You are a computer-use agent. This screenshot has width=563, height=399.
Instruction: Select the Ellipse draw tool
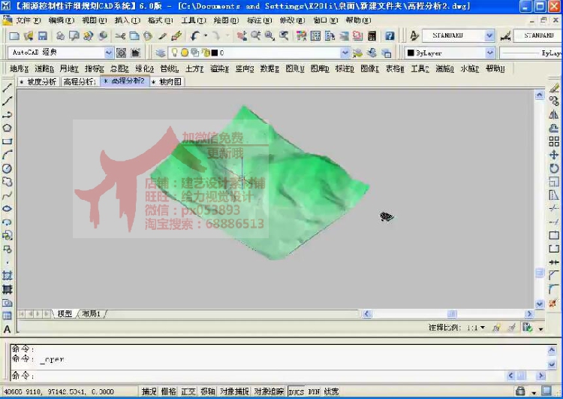pos(8,209)
